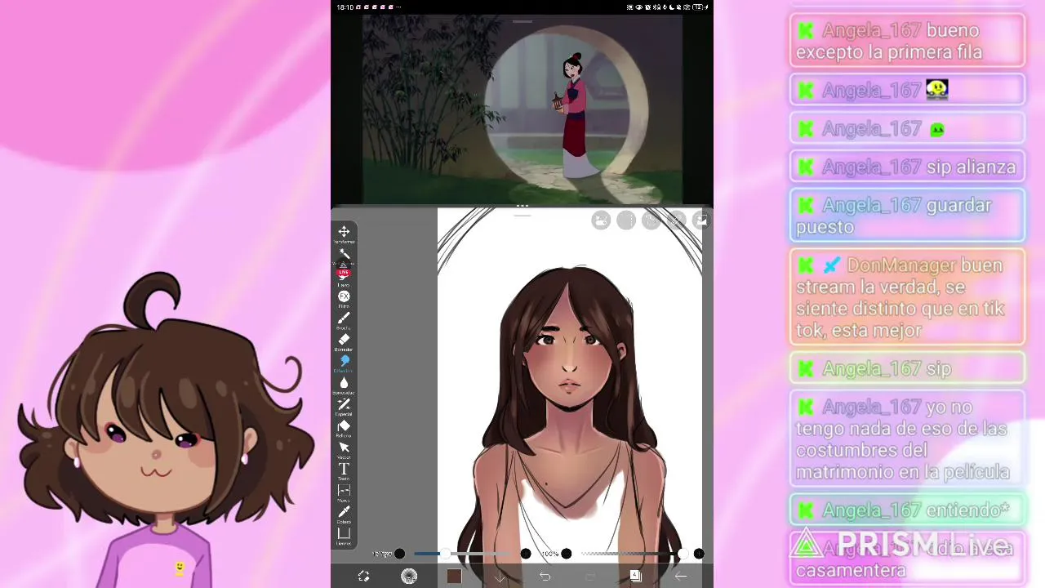Screen dimensions: 1045x588
Task: Tap the back arrow in bottom bar
Action: click(681, 577)
